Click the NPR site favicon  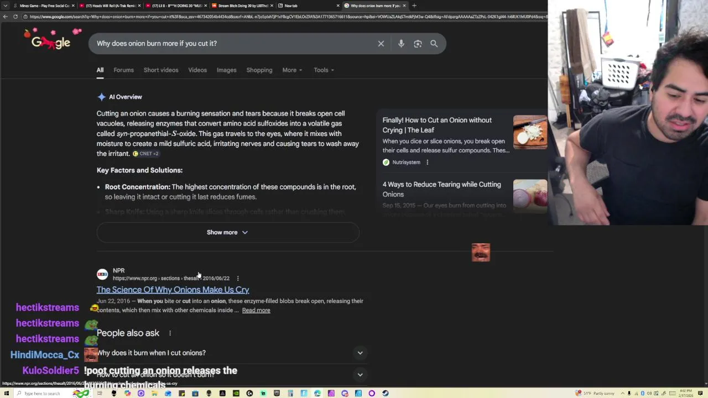click(x=102, y=274)
